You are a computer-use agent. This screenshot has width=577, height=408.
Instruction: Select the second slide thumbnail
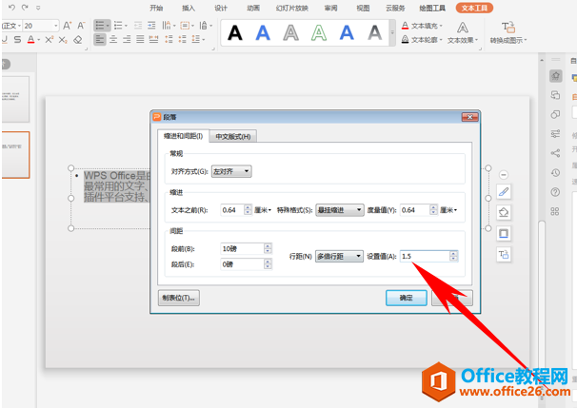click(15, 155)
